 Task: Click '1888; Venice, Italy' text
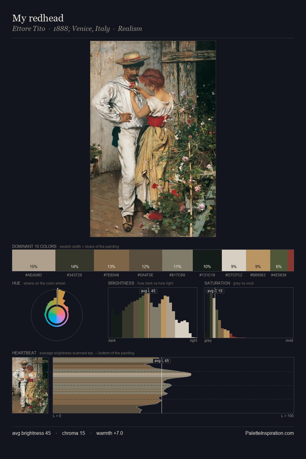81,29
